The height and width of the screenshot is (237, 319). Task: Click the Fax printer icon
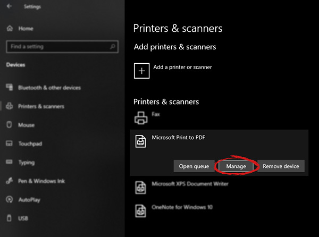tap(141, 118)
